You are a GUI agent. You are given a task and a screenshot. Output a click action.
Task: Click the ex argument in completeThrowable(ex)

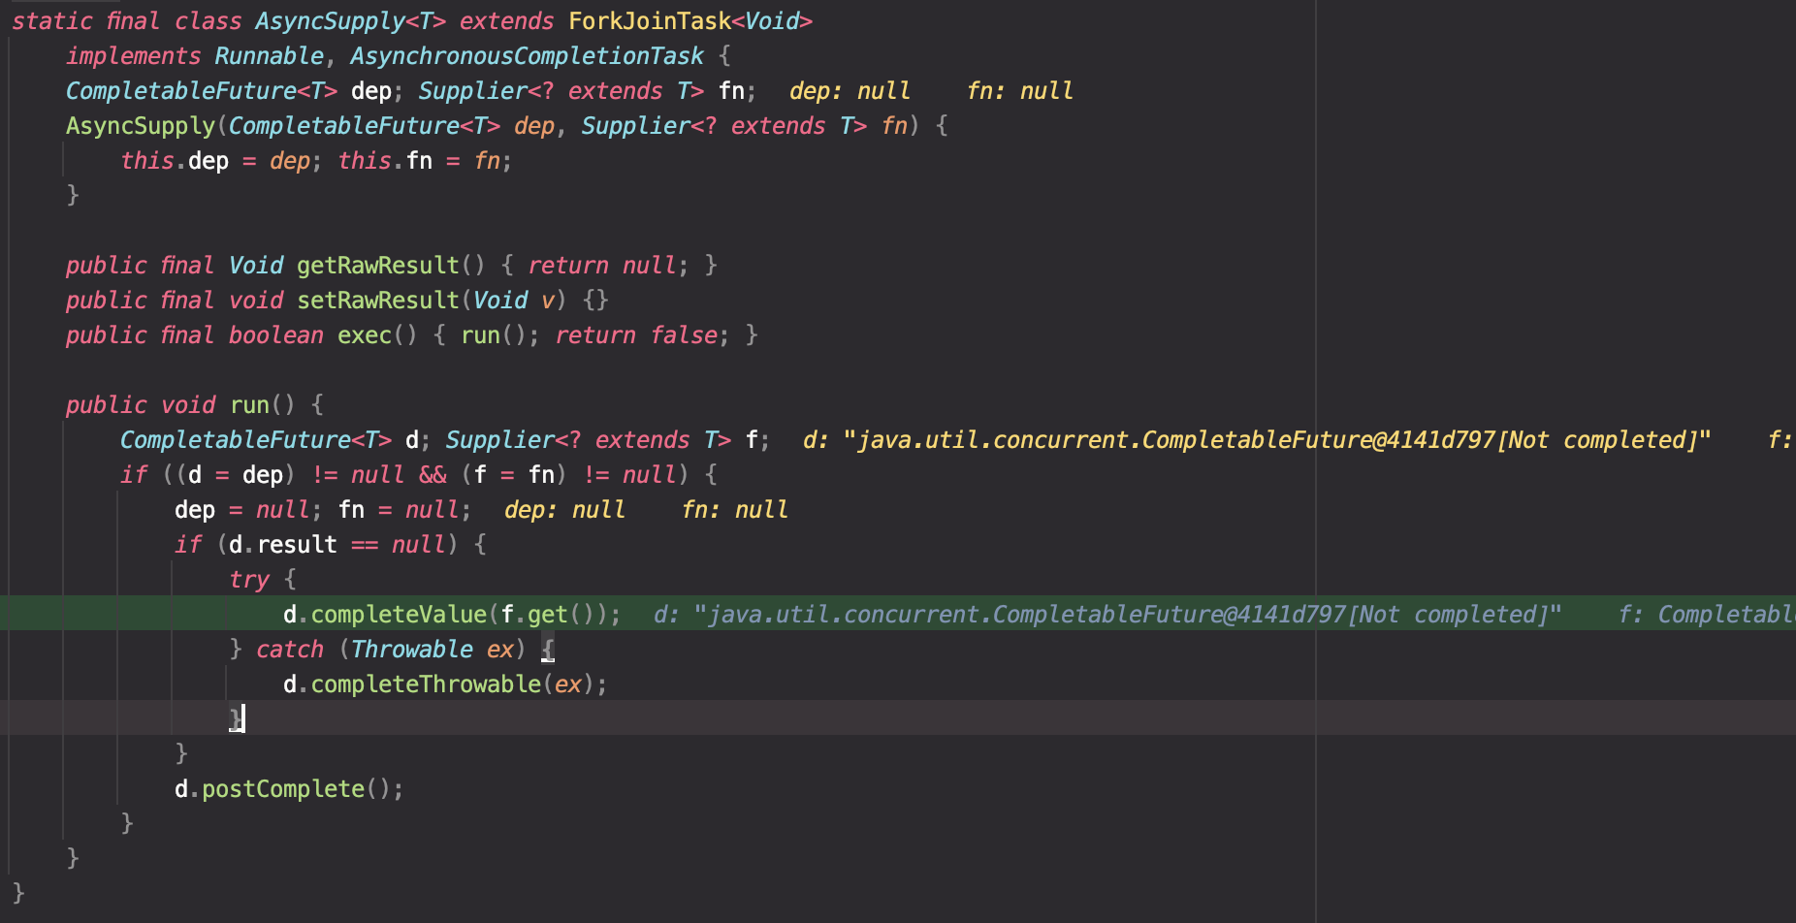click(x=568, y=684)
